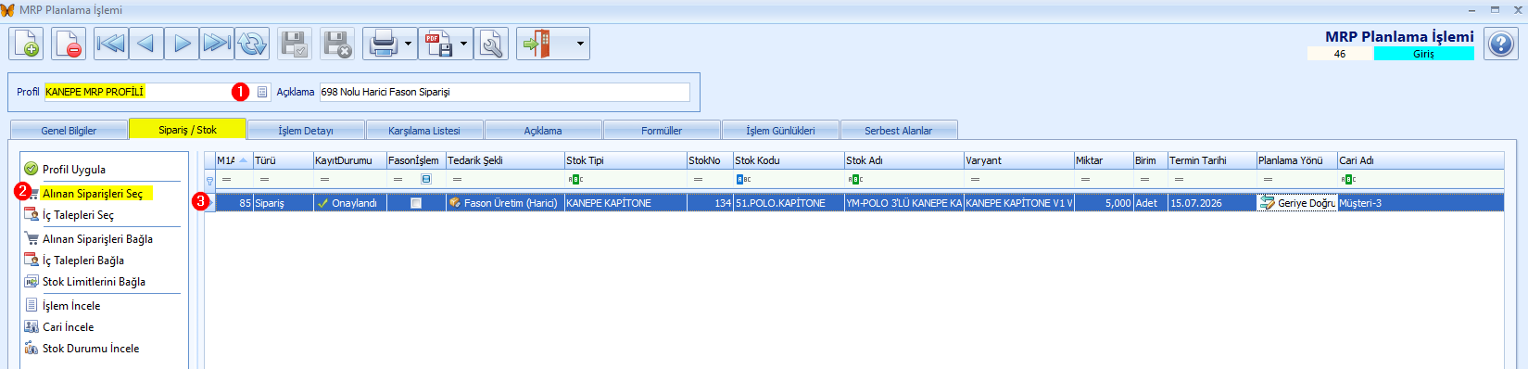Jump to the last record
1528x369 pixels.
click(217, 44)
